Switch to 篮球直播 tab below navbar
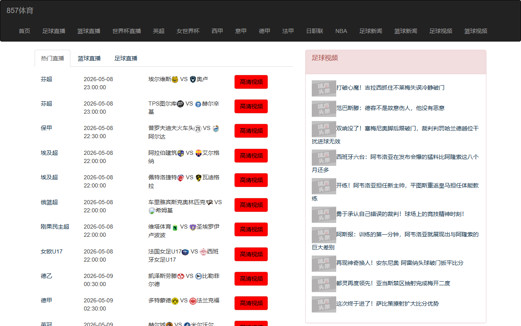This screenshot has height=326, width=521. click(x=89, y=58)
